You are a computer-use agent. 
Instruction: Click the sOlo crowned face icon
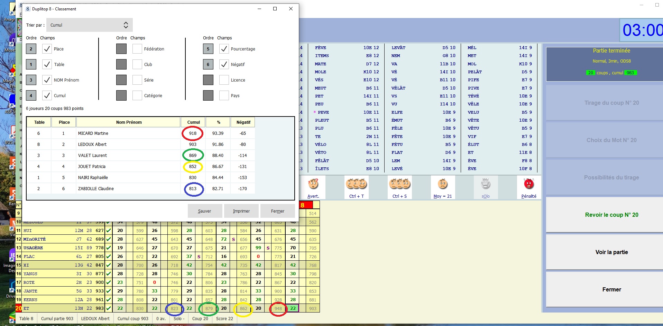(486, 184)
